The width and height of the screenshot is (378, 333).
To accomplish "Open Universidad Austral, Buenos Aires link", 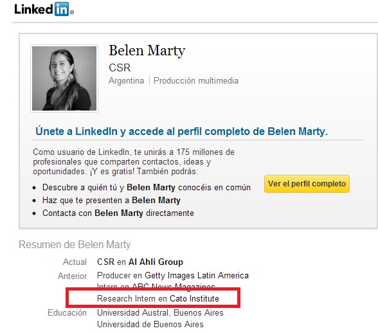I will pyautogui.click(x=160, y=312).
